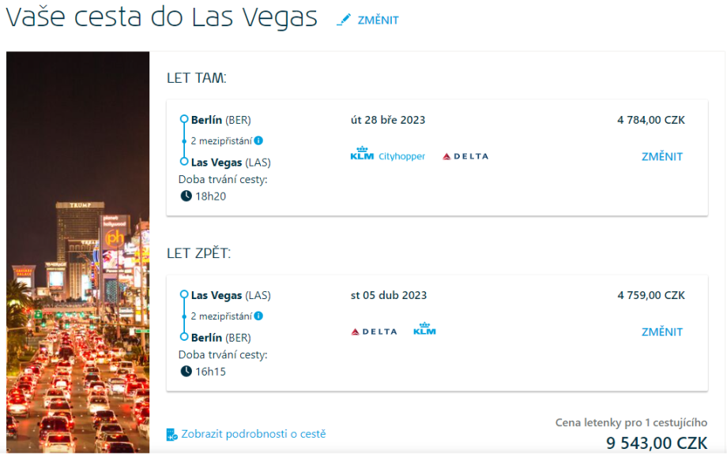Image resolution: width=727 pixels, height=456 pixels.
Task: Change the return flight with ZMĚNIT
Action: (661, 331)
